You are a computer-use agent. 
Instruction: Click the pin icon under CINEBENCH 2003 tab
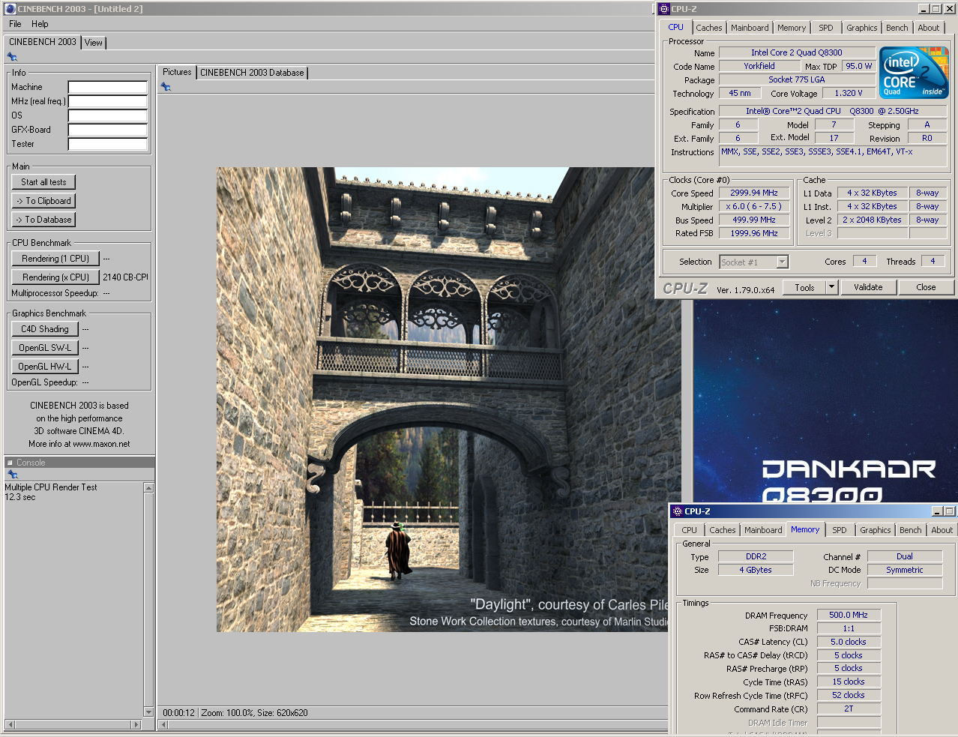pyautogui.click(x=12, y=57)
